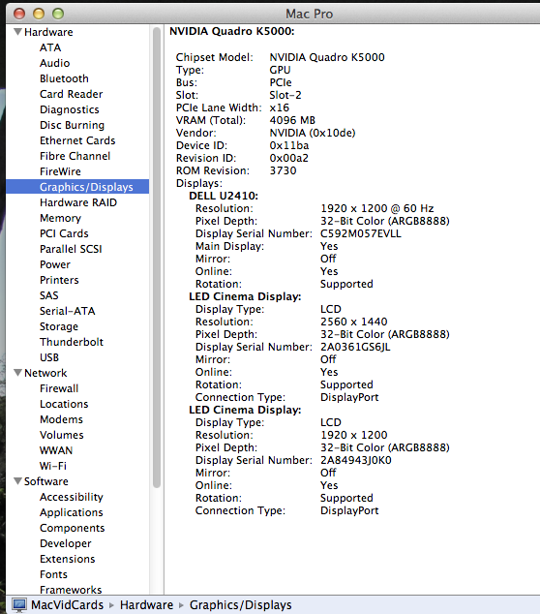Collapse the Hardware section triangle
The width and height of the screenshot is (540, 614).
pos(17,32)
